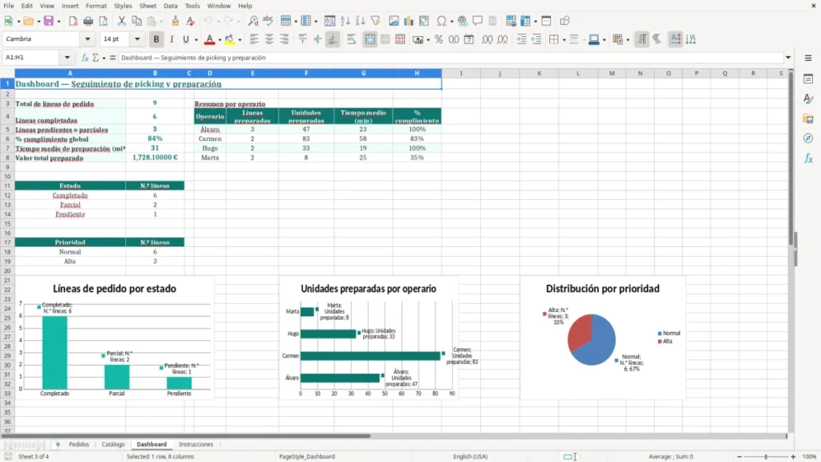Expand the Name Box dropdown
This screenshot has width=821, height=462.
tap(67, 58)
